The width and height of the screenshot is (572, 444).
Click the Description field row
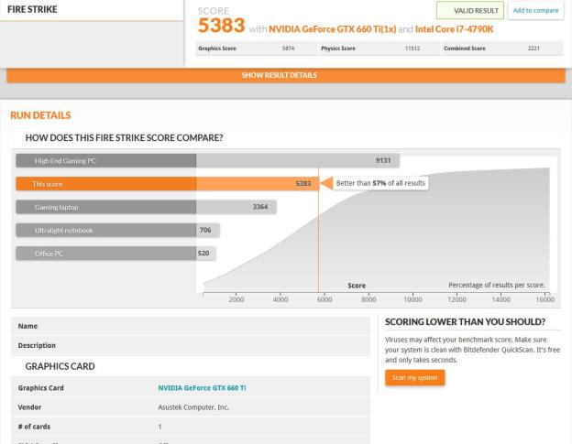pyautogui.click(x=191, y=345)
